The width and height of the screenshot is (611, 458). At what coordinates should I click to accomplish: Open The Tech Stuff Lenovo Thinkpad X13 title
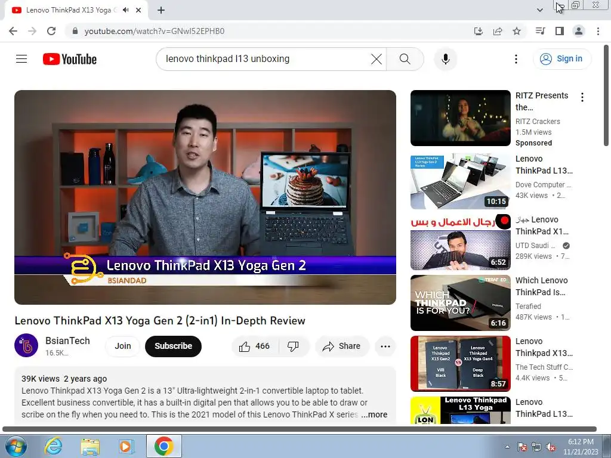[544, 347]
